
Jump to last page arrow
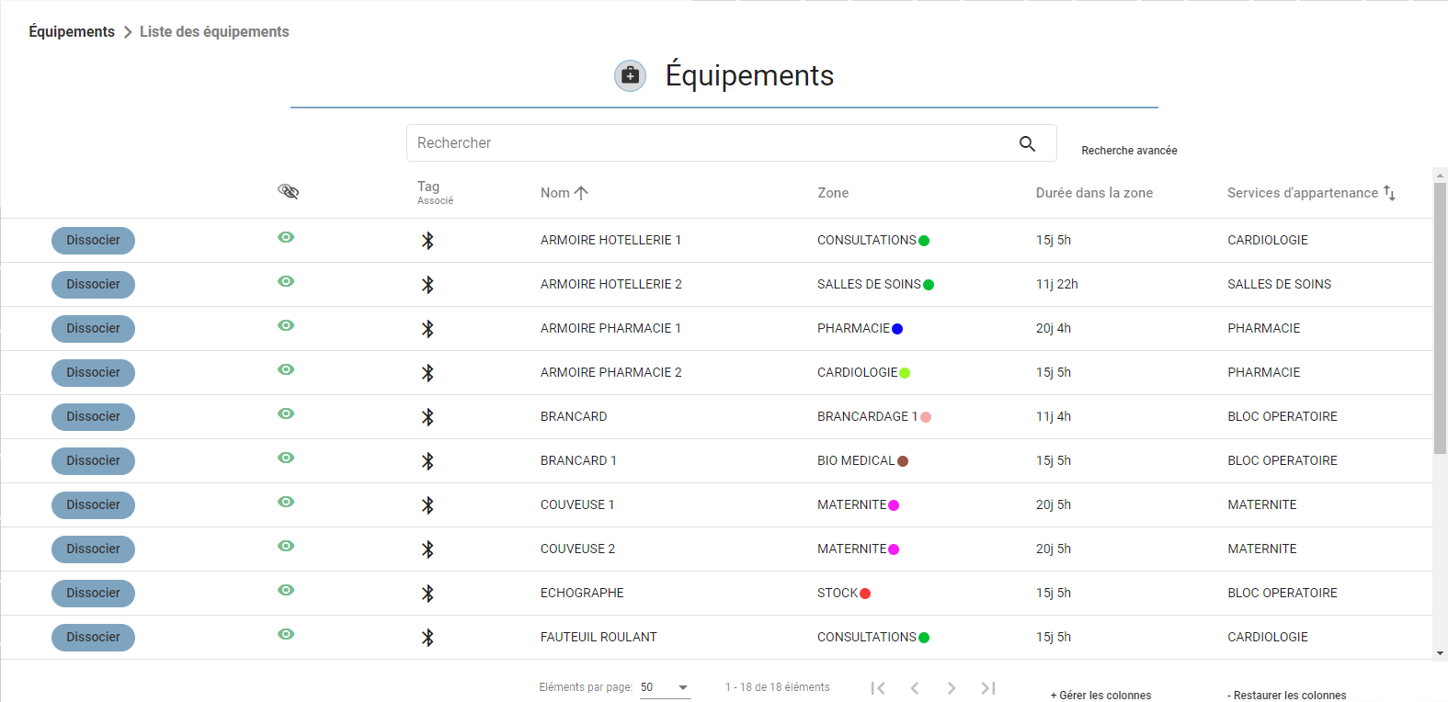coord(988,688)
